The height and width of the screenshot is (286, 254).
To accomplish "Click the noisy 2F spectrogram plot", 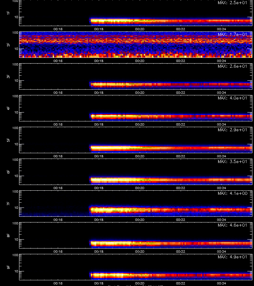I will point(136,45).
